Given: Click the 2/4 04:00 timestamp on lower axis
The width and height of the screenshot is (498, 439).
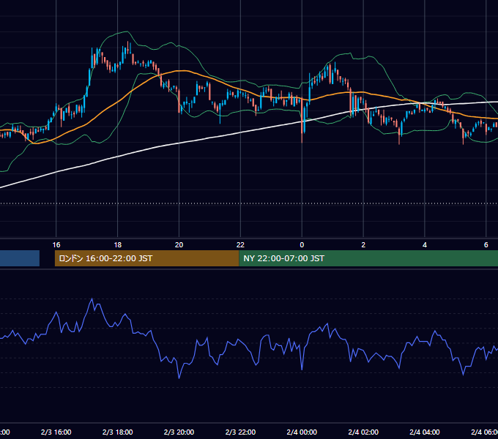Looking at the screenshot, I should pyautogui.click(x=425, y=432).
